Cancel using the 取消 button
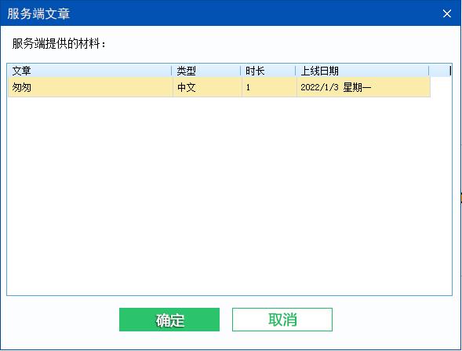The height and width of the screenshot is (351, 462). pos(282,320)
